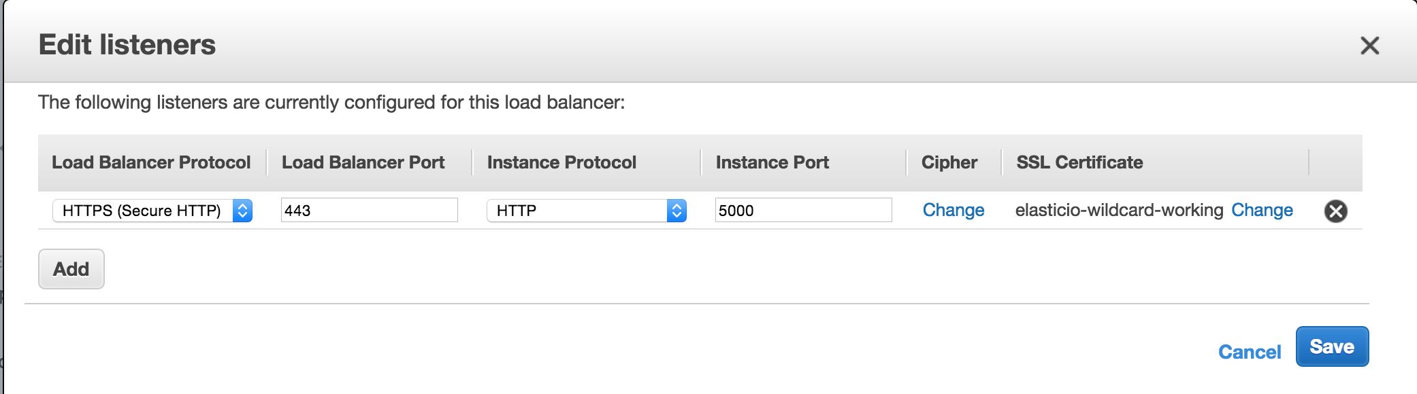
Task: Click the SSL Certificate column header
Action: (1079, 162)
